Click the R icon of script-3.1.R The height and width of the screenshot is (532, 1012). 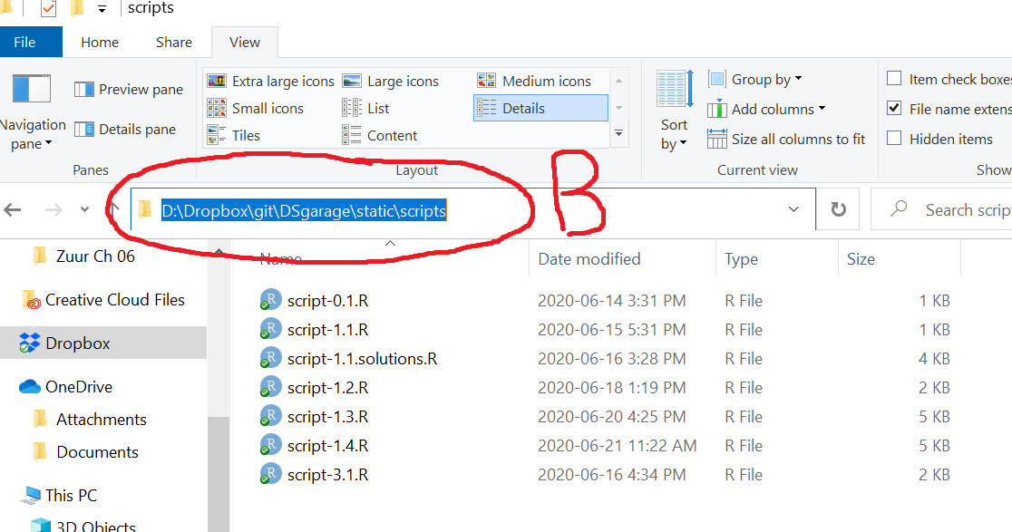pyautogui.click(x=270, y=474)
